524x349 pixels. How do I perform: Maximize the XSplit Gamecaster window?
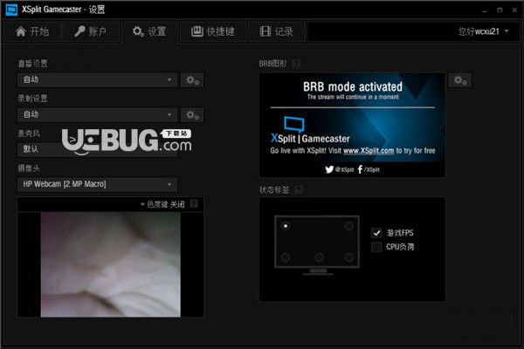(x=500, y=10)
